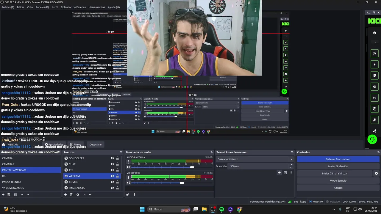
Task: Show hidden system tray icons chevron
Action: tap(334, 209)
